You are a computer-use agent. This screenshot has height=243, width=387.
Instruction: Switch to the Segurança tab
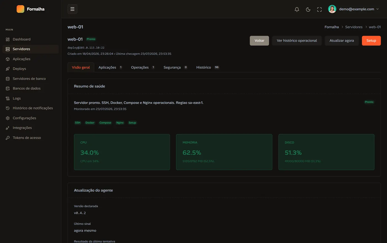176,67
